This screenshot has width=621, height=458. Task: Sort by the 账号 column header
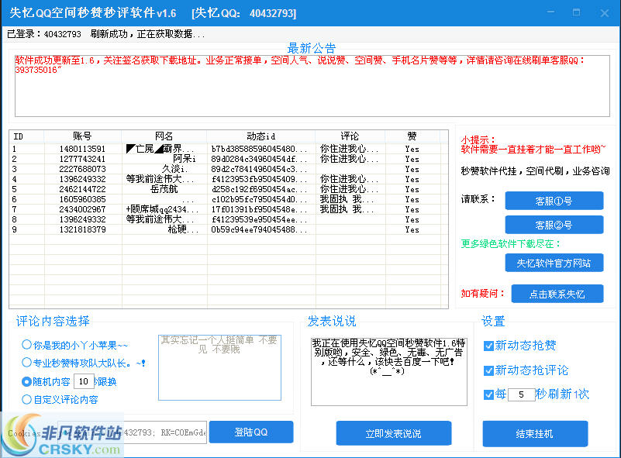point(83,136)
